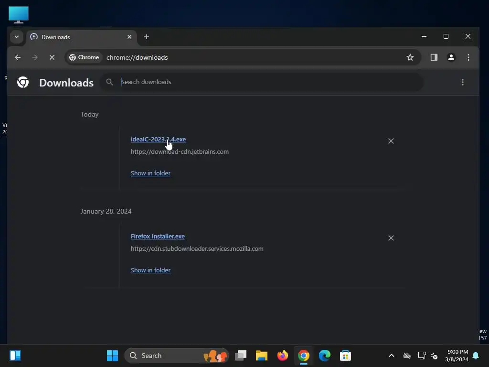The width and height of the screenshot is (489, 367).
Task: Close the Downloads tab
Action: click(129, 37)
